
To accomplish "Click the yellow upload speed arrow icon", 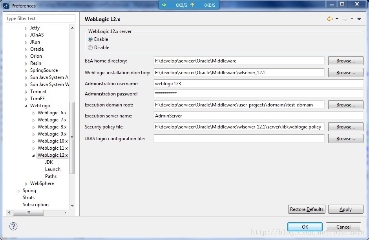I will point(192,5).
